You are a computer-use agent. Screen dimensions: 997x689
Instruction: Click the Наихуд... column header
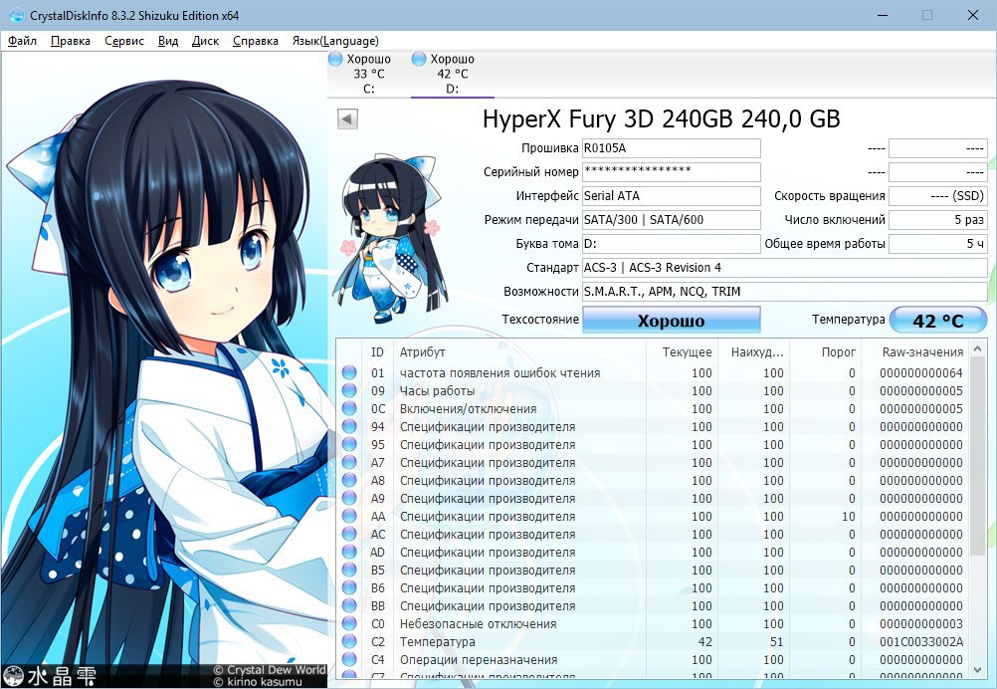[753, 351]
